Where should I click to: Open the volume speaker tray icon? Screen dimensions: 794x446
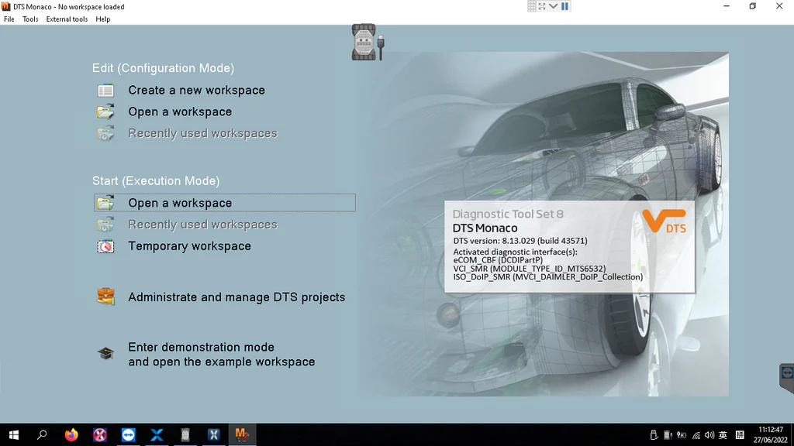coord(709,435)
